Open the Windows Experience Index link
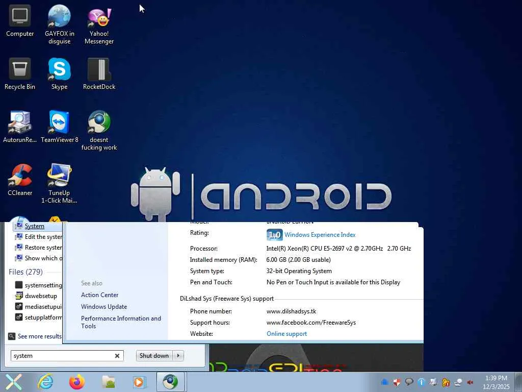 coord(320,235)
